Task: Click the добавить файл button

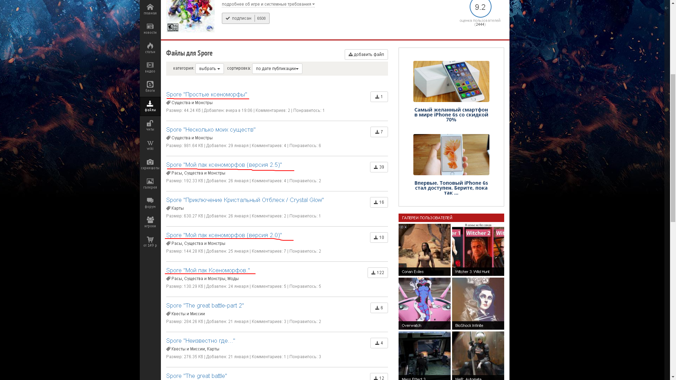Action: 366,55
